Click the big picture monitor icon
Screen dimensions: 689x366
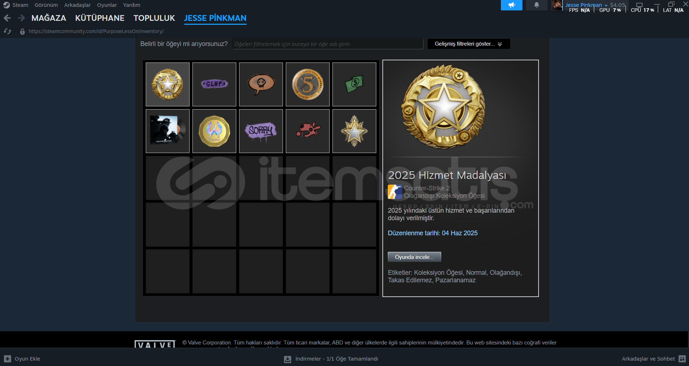point(639,5)
